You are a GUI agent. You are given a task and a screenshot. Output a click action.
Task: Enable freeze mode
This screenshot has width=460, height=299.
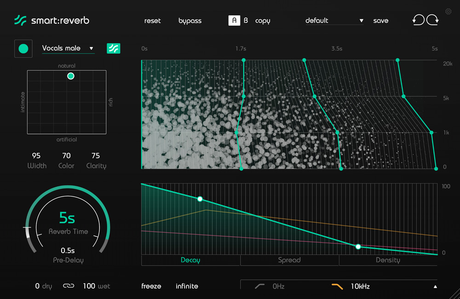click(151, 286)
